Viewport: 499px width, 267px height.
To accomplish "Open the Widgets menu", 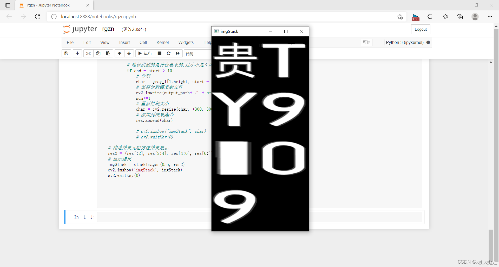I will point(186,43).
